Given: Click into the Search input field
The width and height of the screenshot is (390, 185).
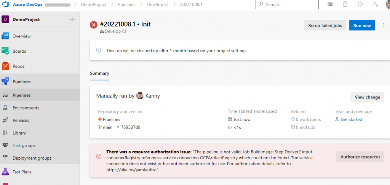Looking at the screenshot, I should point(289,4).
